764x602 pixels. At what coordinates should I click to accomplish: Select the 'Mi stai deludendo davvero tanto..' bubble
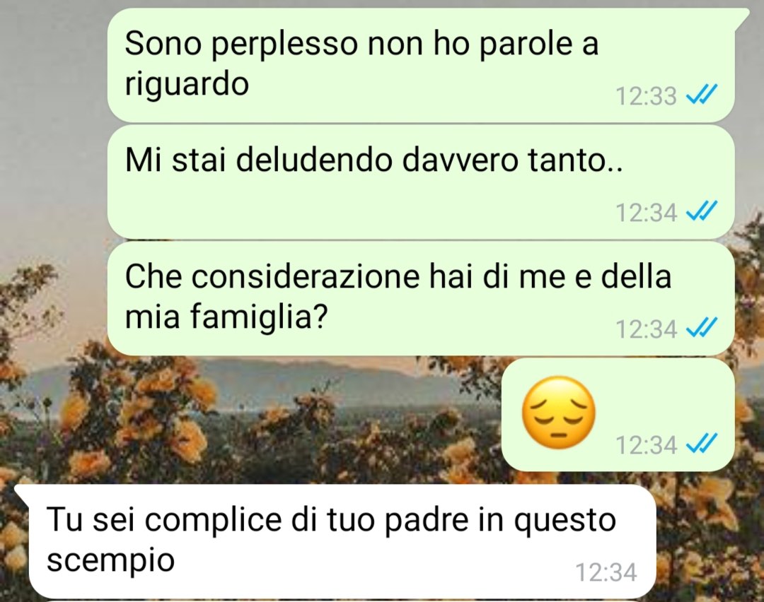pos(420,182)
